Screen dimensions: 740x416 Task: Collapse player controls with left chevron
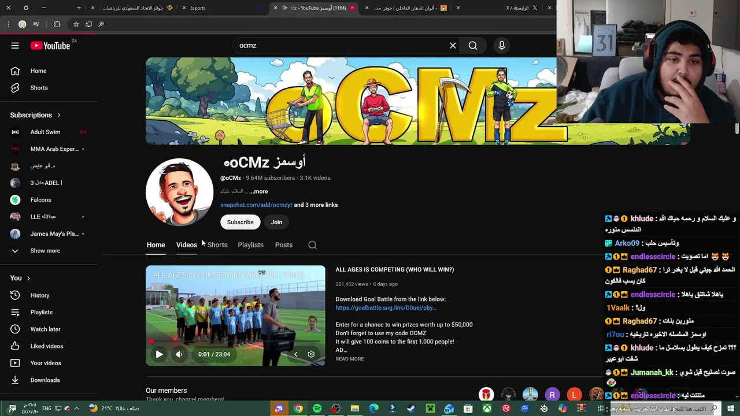click(295, 354)
